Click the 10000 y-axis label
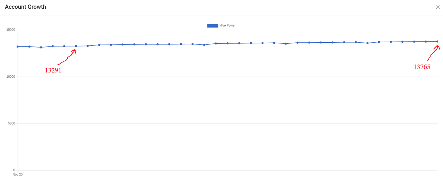 click(11, 77)
